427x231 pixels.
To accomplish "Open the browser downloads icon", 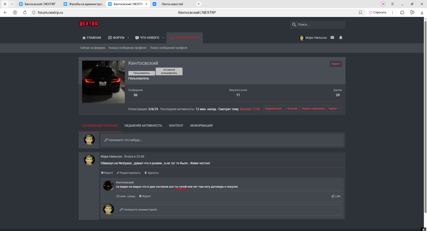I will coord(422,12).
